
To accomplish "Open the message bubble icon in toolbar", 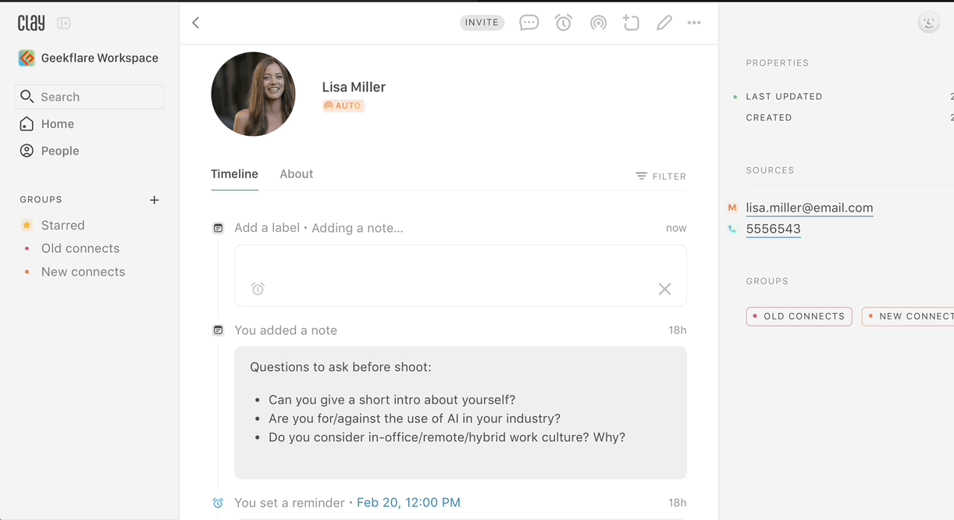I will [x=529, y=23].
